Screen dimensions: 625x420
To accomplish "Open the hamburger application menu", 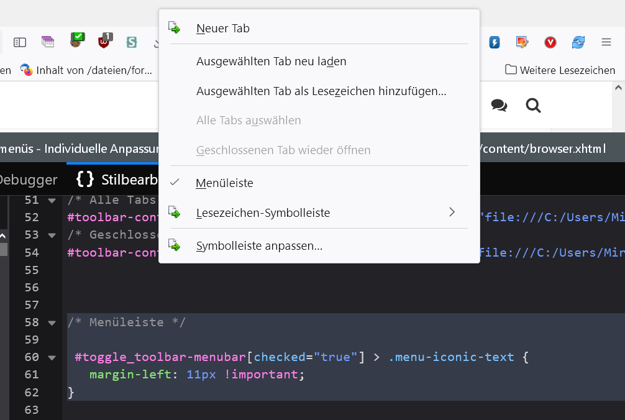I will (606, 42).
